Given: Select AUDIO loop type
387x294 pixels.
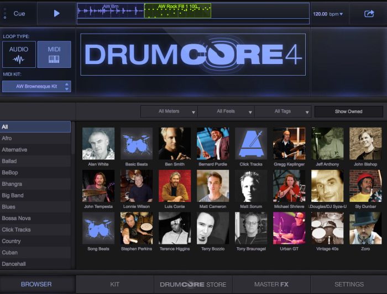Looking at the screenshot, I should 19,55.
